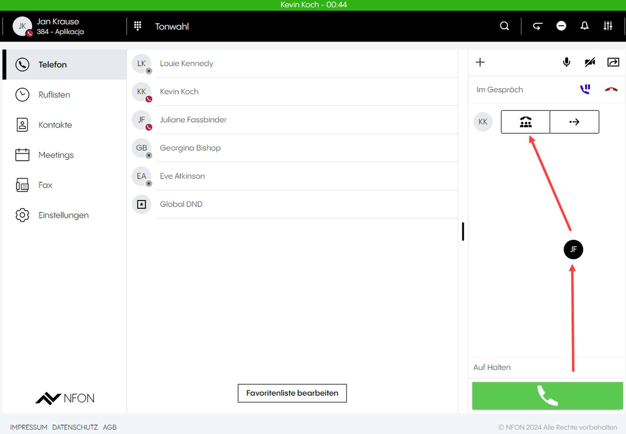Toggle the disabled camera icon
Image resolution: width=626 pixels, height=434 pixels.
(x=590, y=62)
